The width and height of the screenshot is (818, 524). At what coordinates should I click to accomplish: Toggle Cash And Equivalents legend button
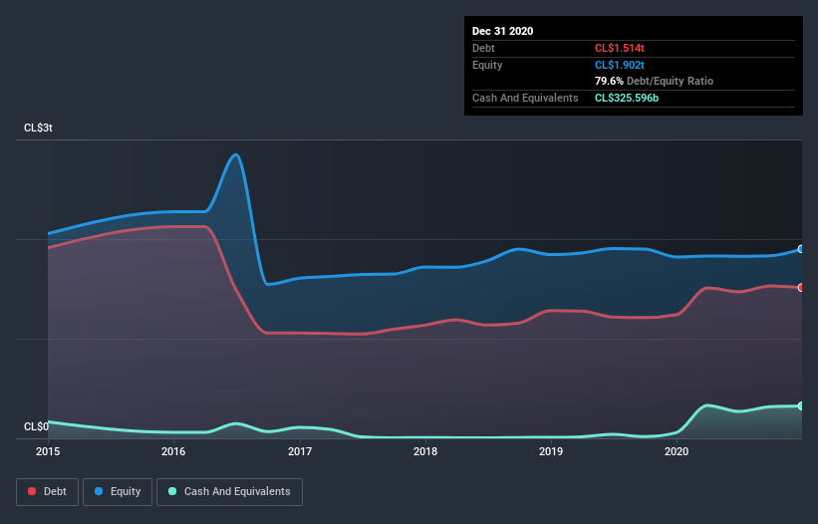pyautogui.click(x=229, y=492)
